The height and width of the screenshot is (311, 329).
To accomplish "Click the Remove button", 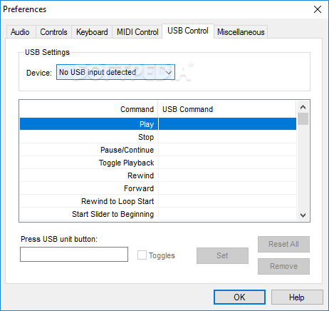I will pyautogui.click(x=283, y=266).
